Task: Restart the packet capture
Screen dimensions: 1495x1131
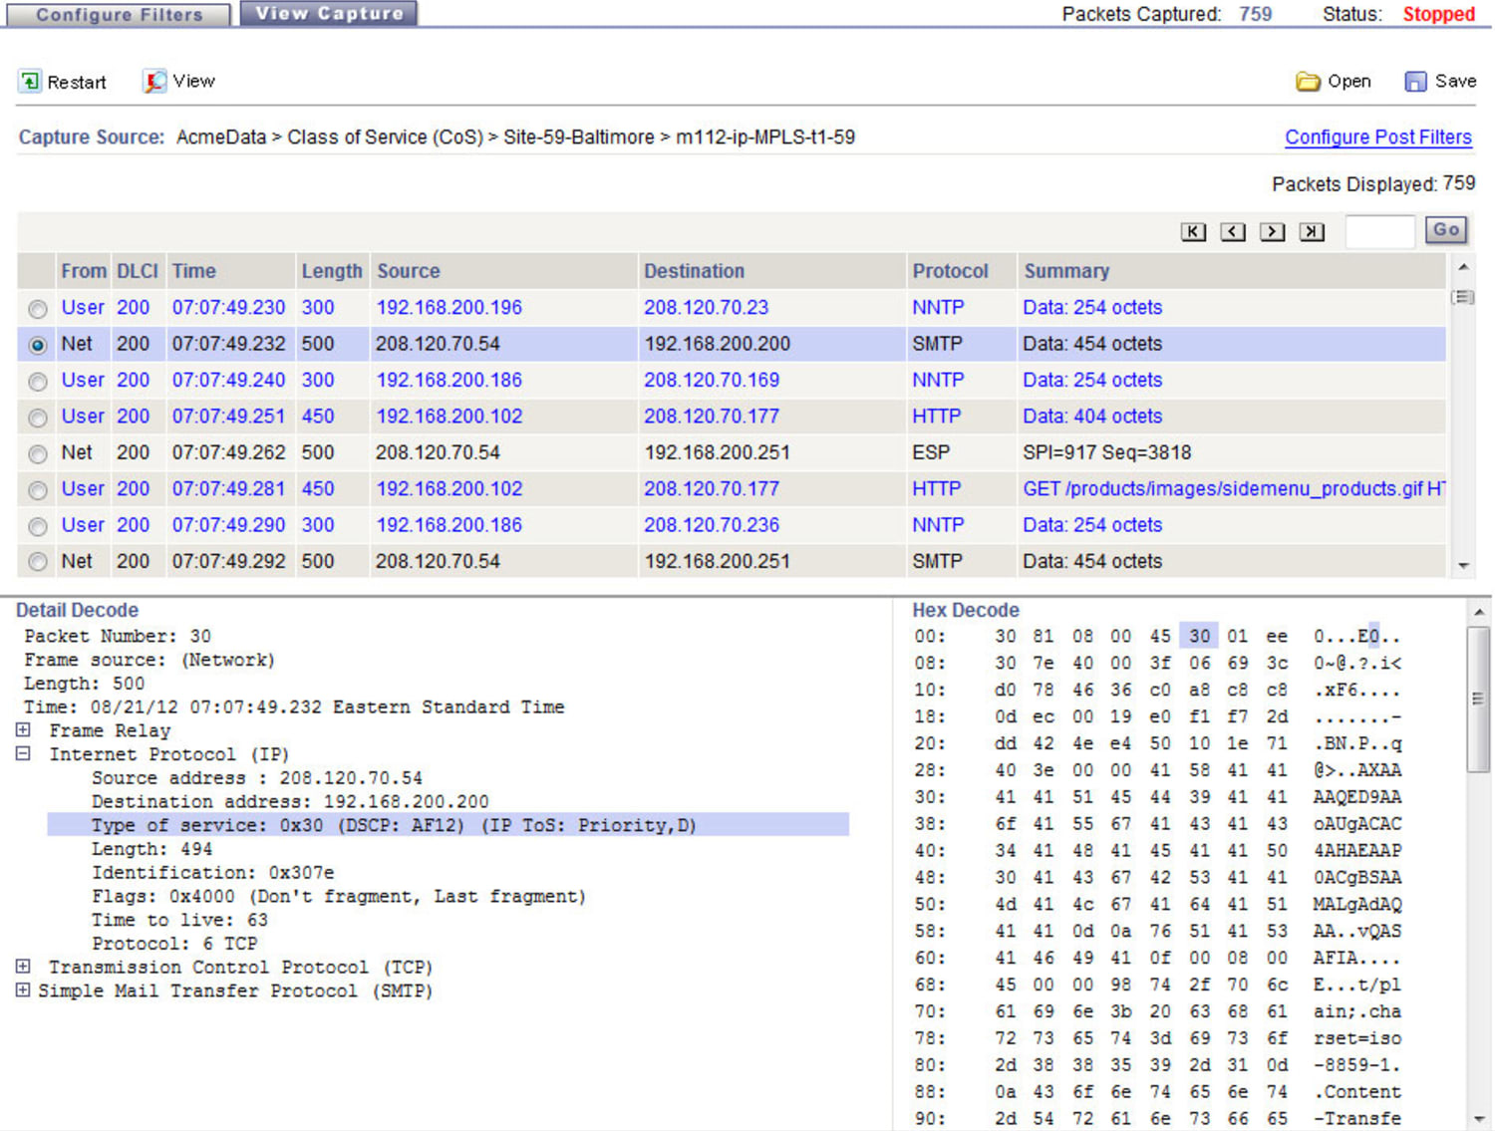Action: pos(63,81)
